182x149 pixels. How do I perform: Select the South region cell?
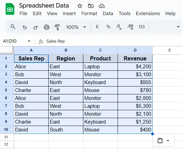point(66,130)
